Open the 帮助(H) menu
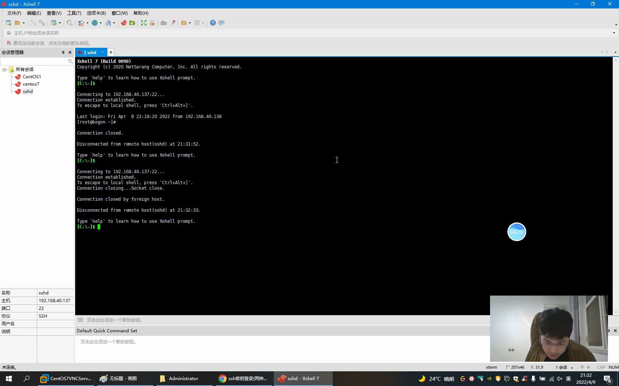 141,13
